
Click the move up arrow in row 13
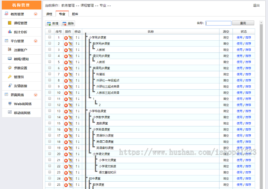(76, 111)
